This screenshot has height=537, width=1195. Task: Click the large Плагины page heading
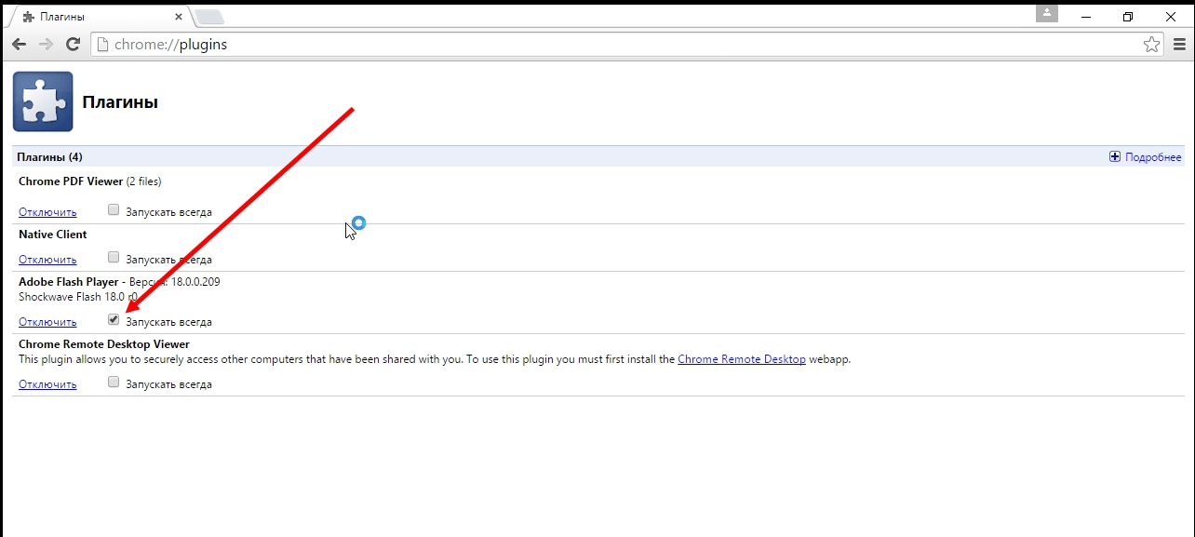click(x=120, y=102)
